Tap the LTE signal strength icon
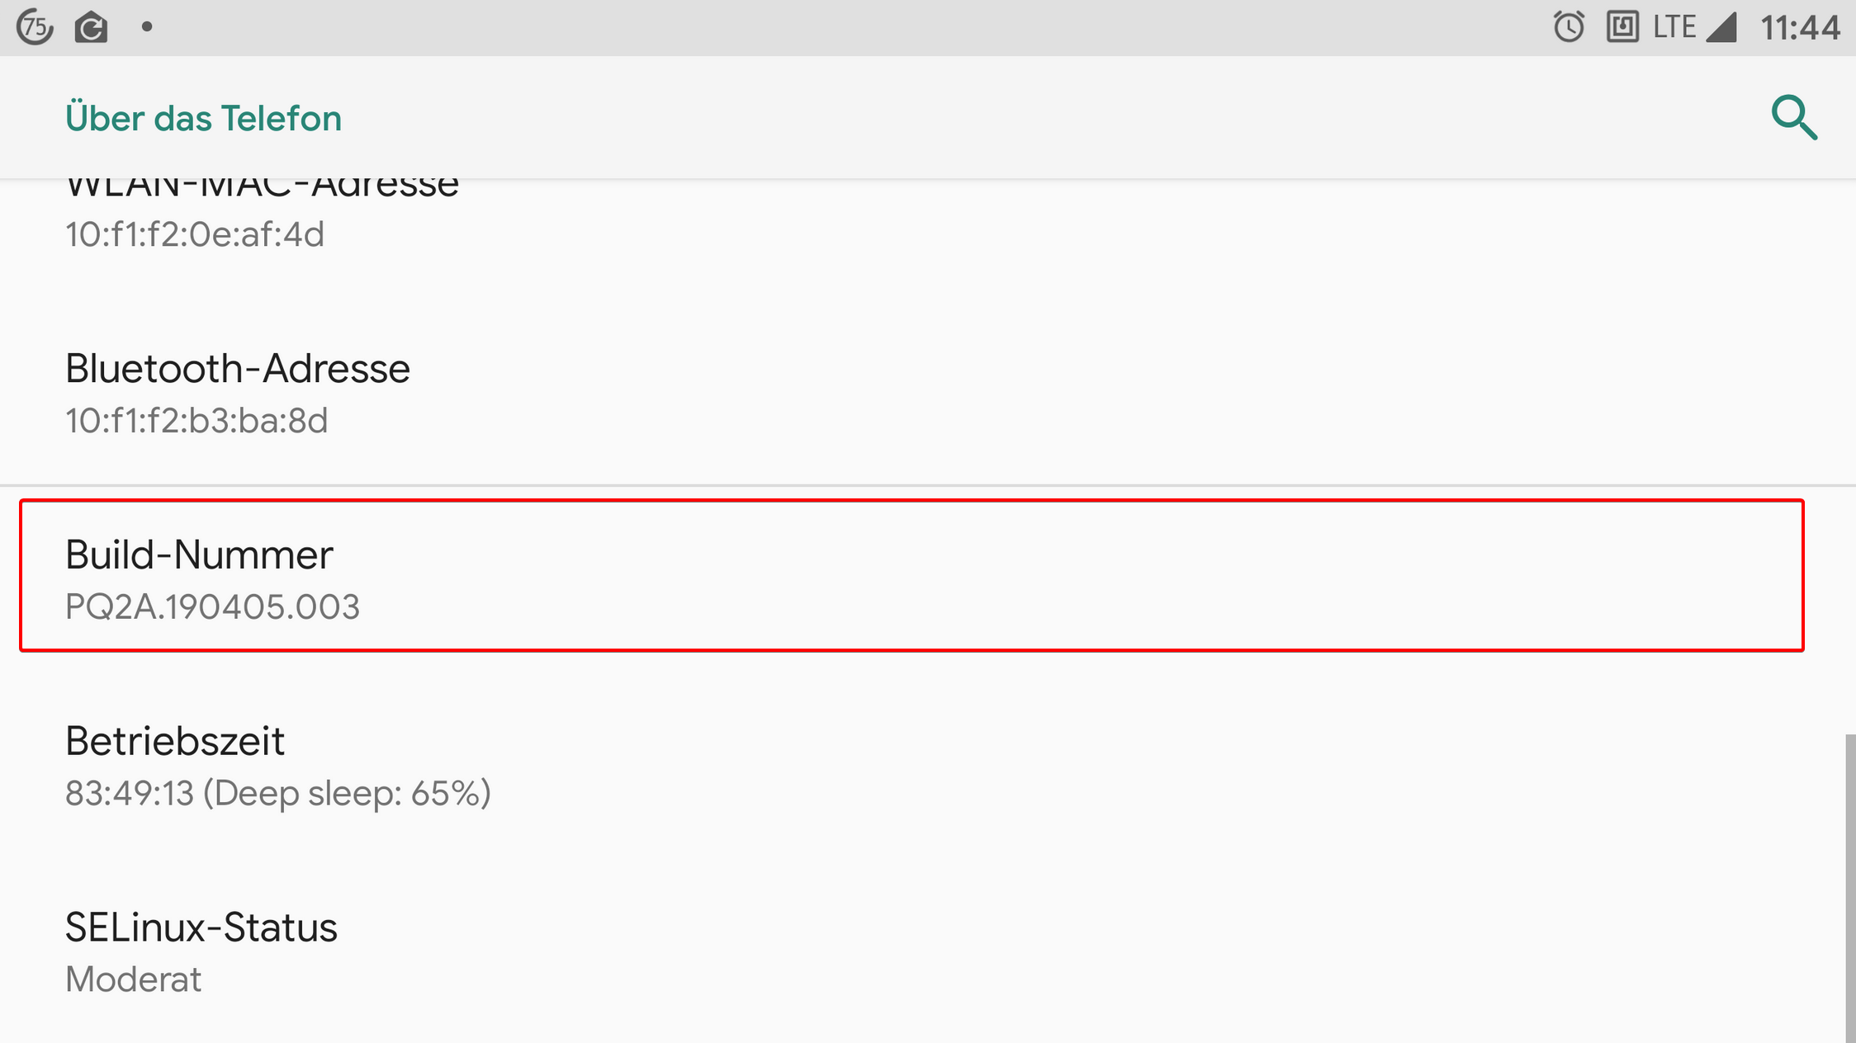Screen dimensions: 1856x1043 click(1695, 27)
